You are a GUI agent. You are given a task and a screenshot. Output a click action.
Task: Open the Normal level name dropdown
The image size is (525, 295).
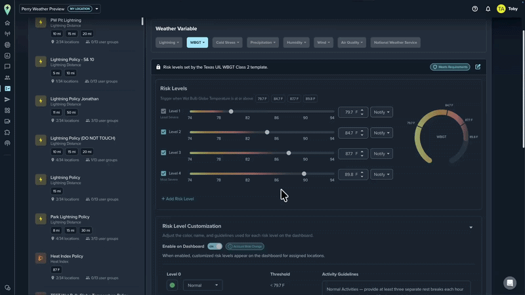tap(203, 285)
